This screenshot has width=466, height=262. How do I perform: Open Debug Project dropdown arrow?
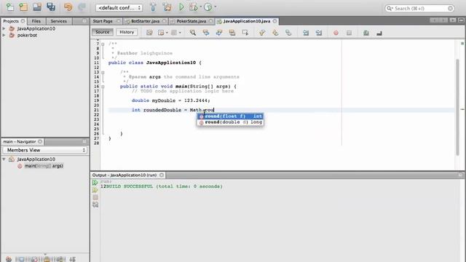201,7
